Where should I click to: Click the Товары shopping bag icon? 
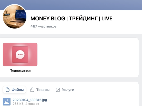click(32, 90)
